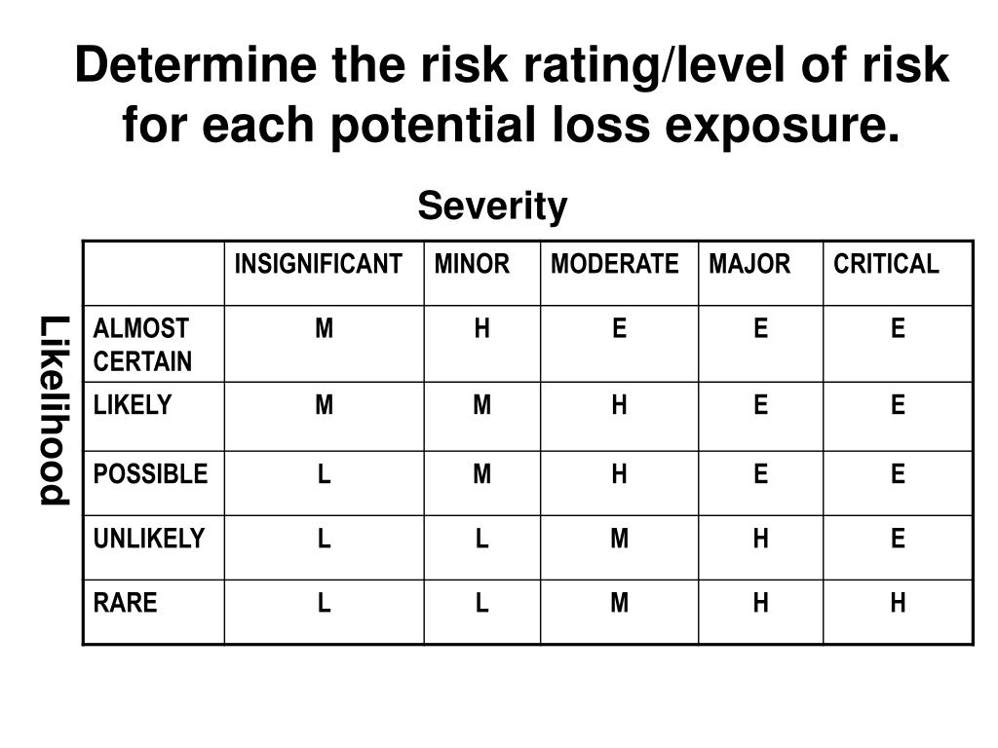Select H cell for Almost Certain, Minor
The image size is (998, 748).
(481, 329)
